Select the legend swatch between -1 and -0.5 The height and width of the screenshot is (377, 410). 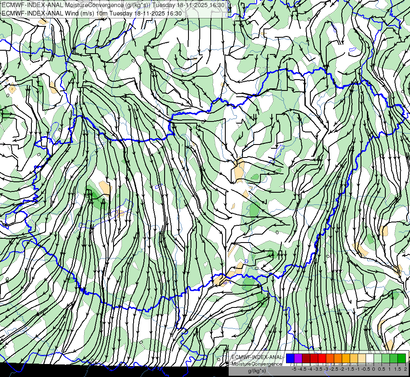362,358
